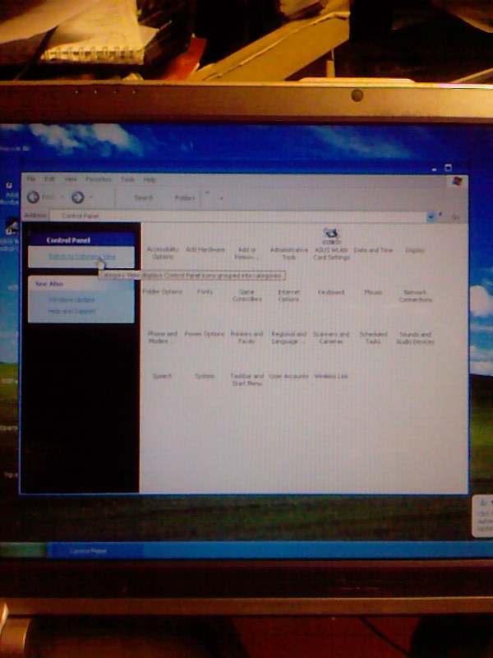Select Administrative Tools item

click(x=289, y=253)
